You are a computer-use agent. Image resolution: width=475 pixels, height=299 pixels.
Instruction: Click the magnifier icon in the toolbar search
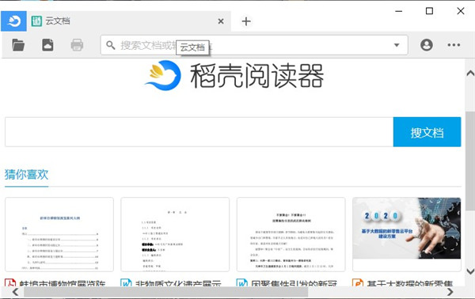[111, 45]
